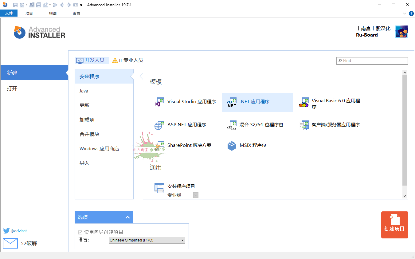
Task: Click the Save project toolbar icon
Action: pos(14,5)
